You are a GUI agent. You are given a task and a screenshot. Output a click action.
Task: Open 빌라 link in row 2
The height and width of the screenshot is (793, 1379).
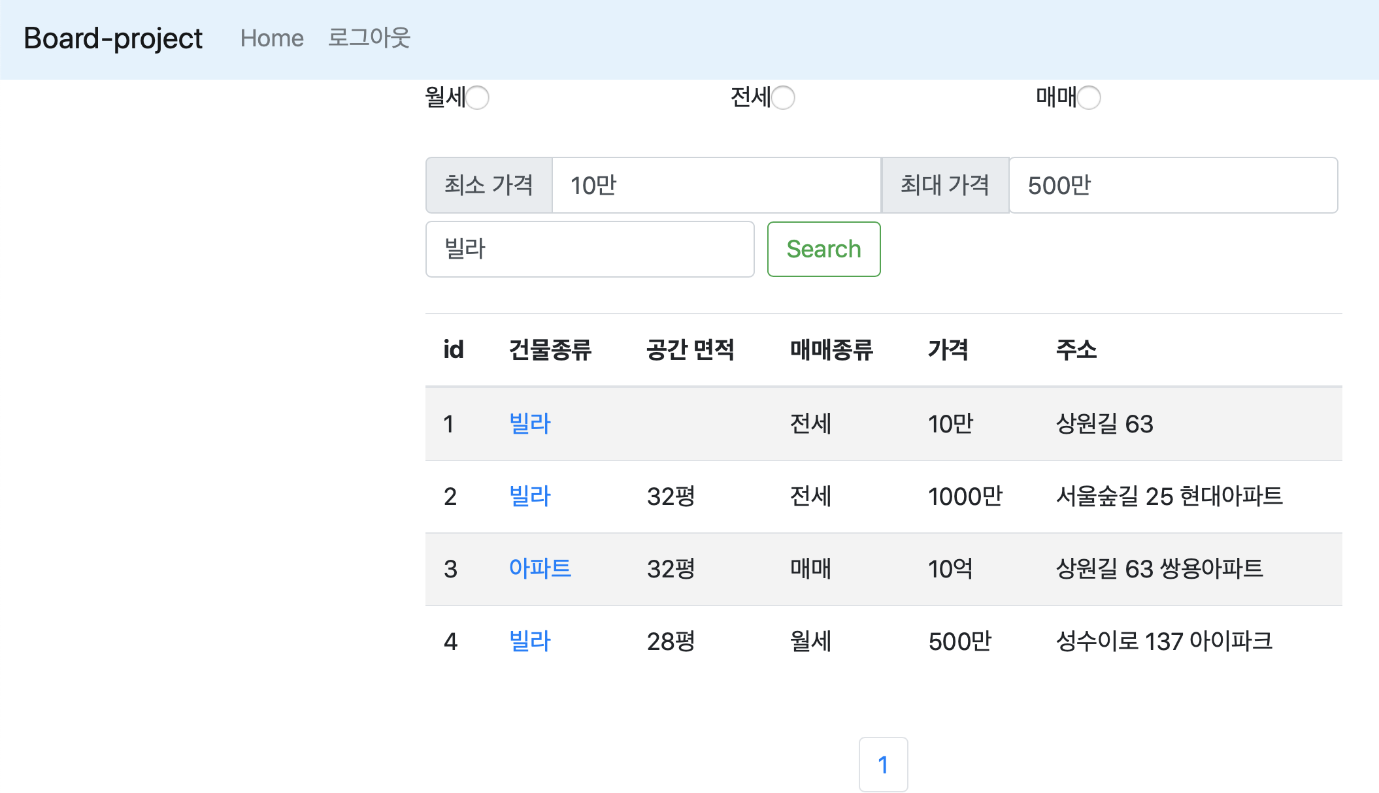coord(529,496)
